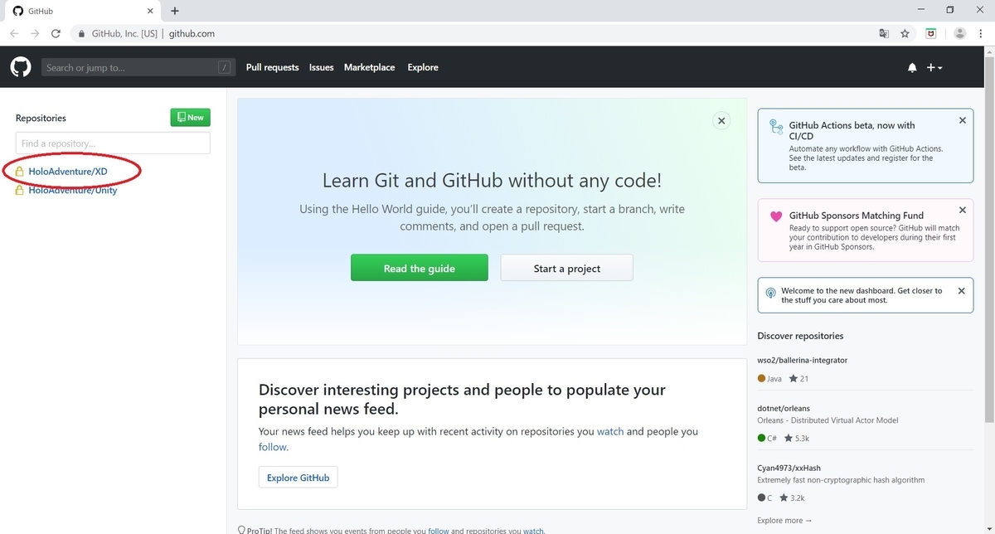Close the GitHub browser tab

tap(150, 12)
